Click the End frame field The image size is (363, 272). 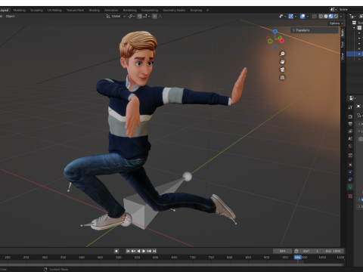coord(334,251)
